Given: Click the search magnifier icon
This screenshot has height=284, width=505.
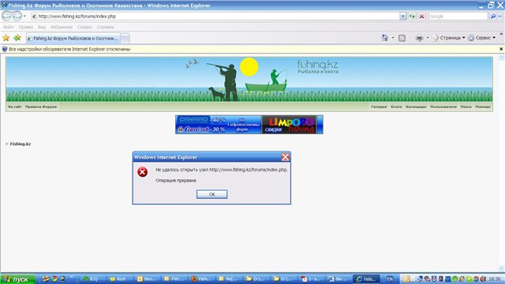Looking at the screenshot, I should 492,16.
